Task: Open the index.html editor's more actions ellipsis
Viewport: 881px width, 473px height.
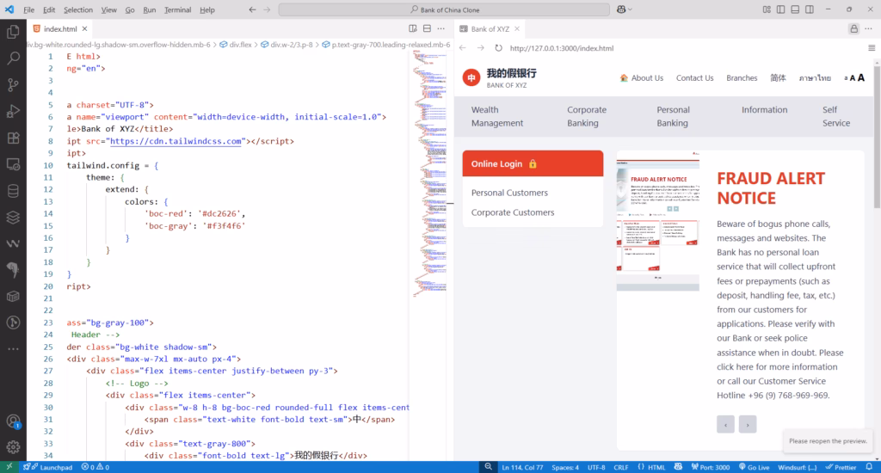Action: click(x=441, y=28)
